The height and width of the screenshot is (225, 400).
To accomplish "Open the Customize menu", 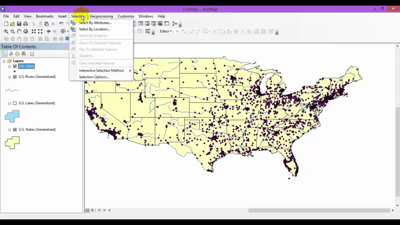I will click(x=126, y=16).
